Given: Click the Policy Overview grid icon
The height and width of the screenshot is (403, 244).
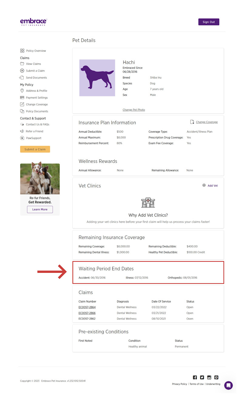Looking at the screenshot, I should point(22,51).
